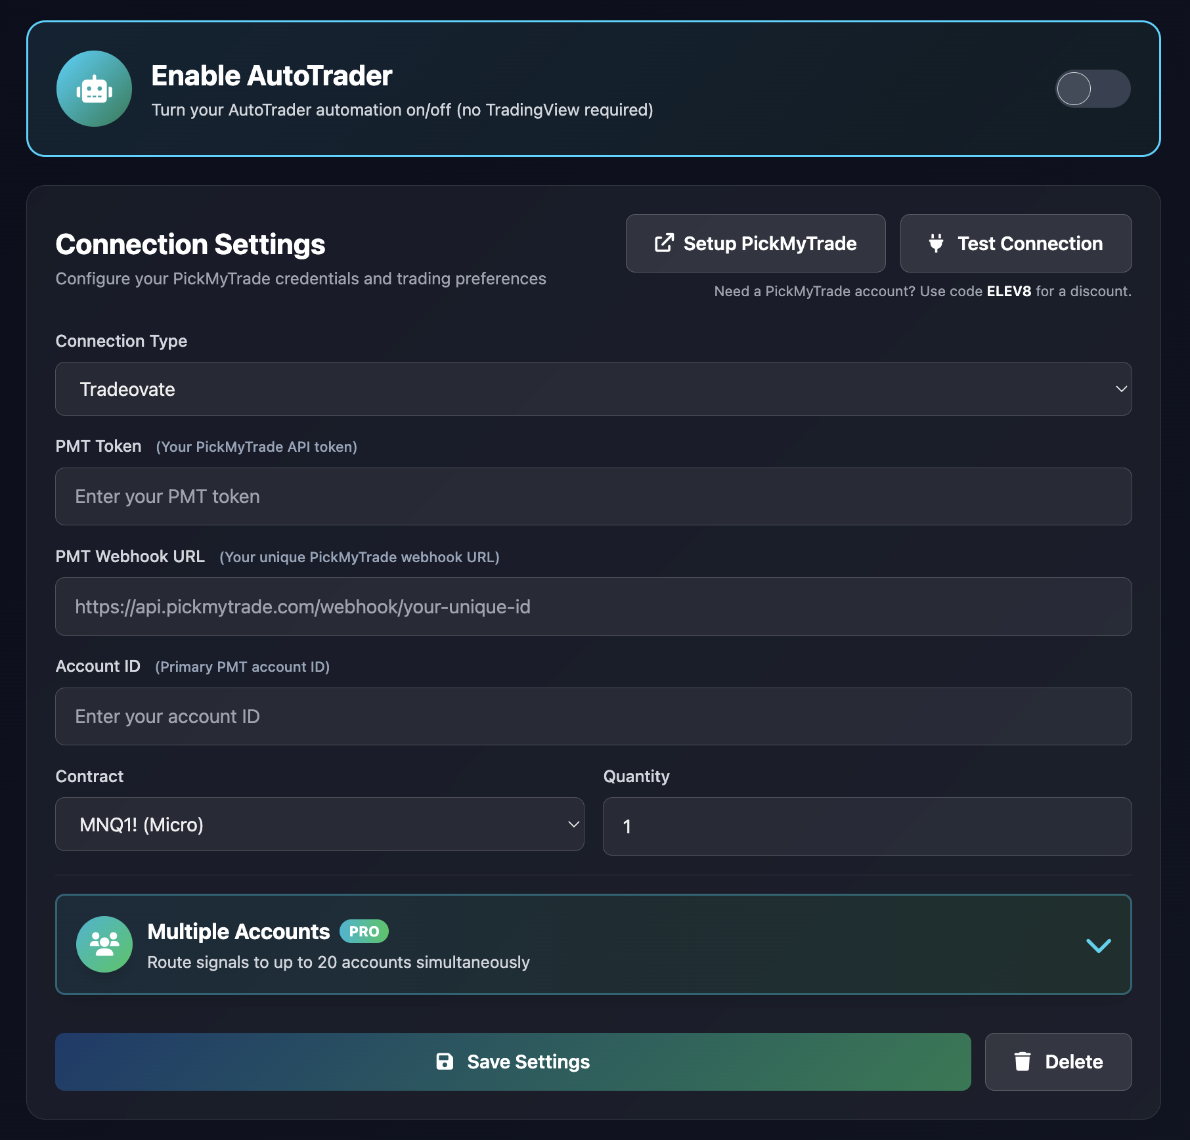Click the external-link icon on Setup PickMyTrade

(x=665, y=243)
